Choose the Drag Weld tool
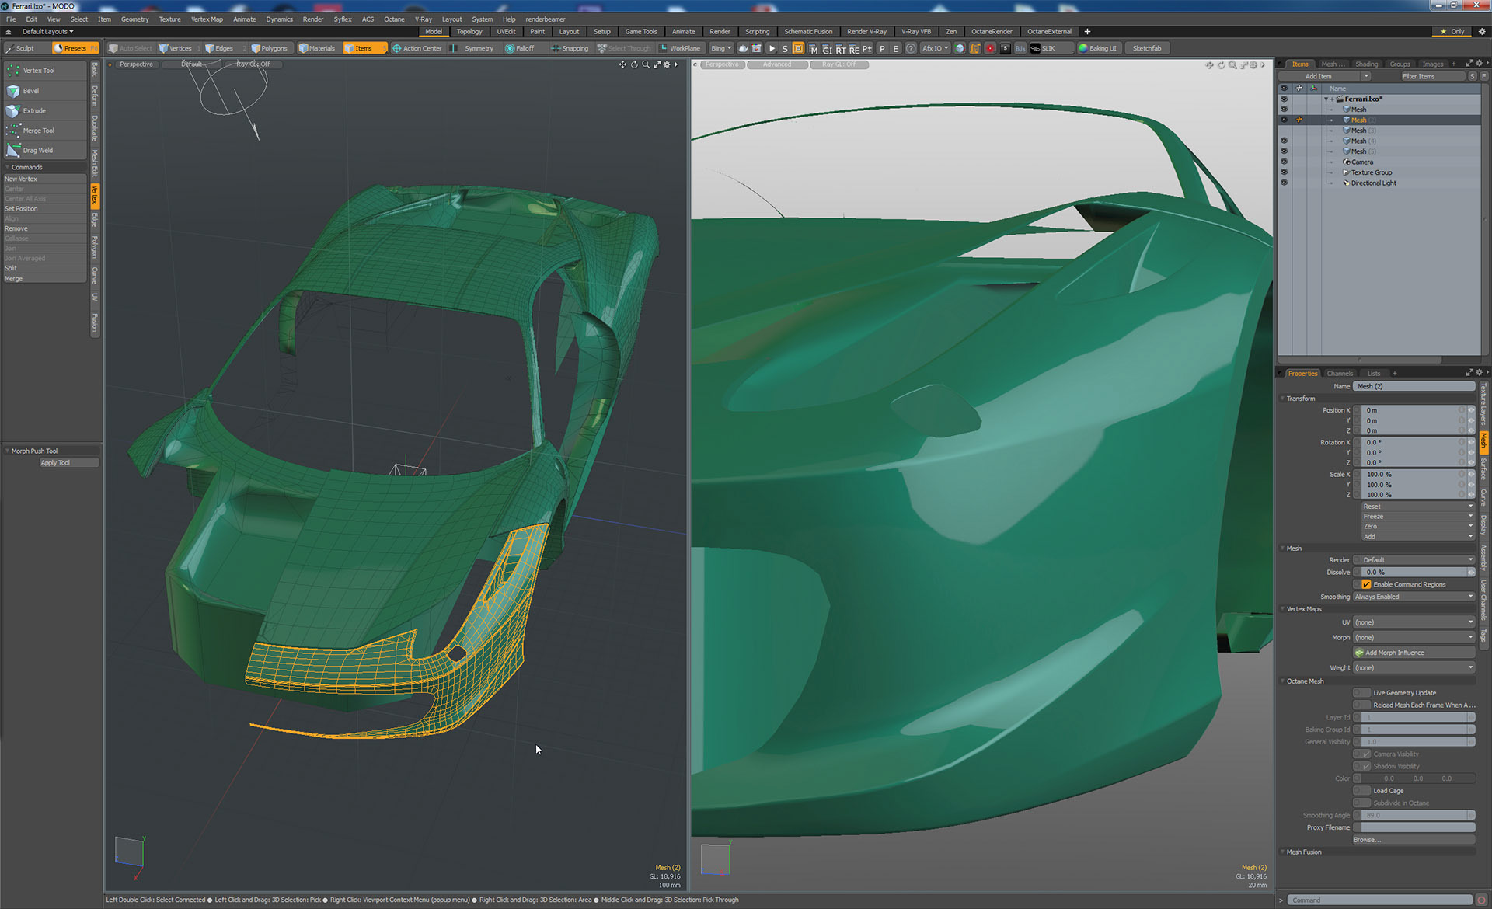The width and height of the screenshot is (1492, 909). (37, 151)
